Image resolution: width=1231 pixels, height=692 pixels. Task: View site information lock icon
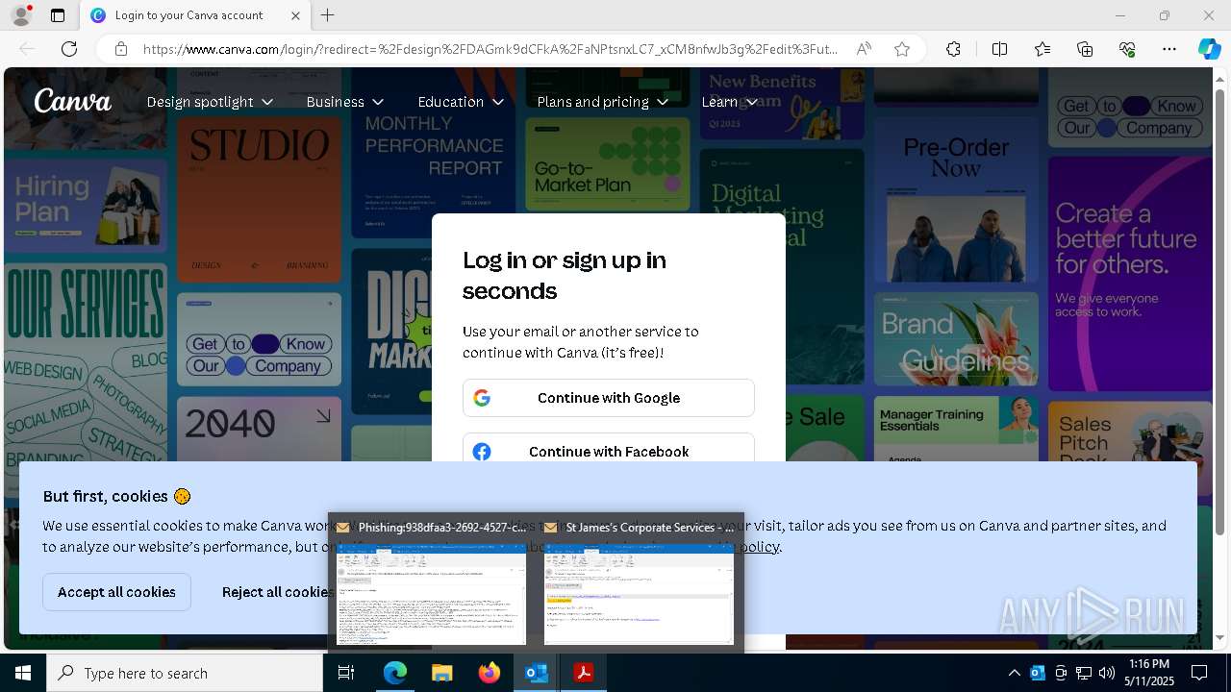(x=121, y=49)
